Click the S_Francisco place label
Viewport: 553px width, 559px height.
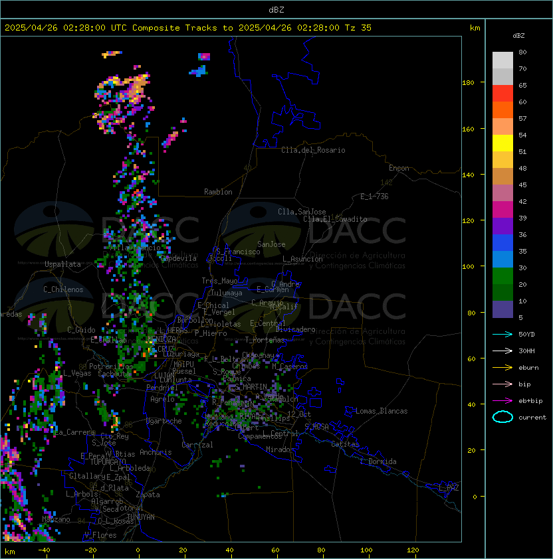point(238,252)
